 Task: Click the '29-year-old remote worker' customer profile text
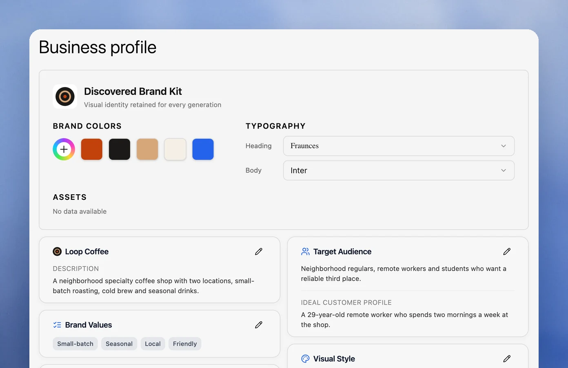pyautogui.click(x=404, y=320)
